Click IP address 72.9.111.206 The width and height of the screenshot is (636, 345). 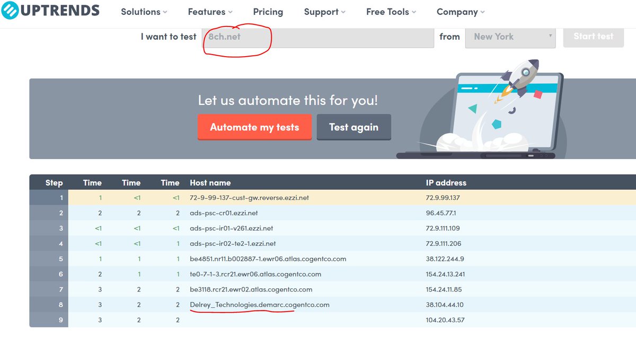(444, 244)
